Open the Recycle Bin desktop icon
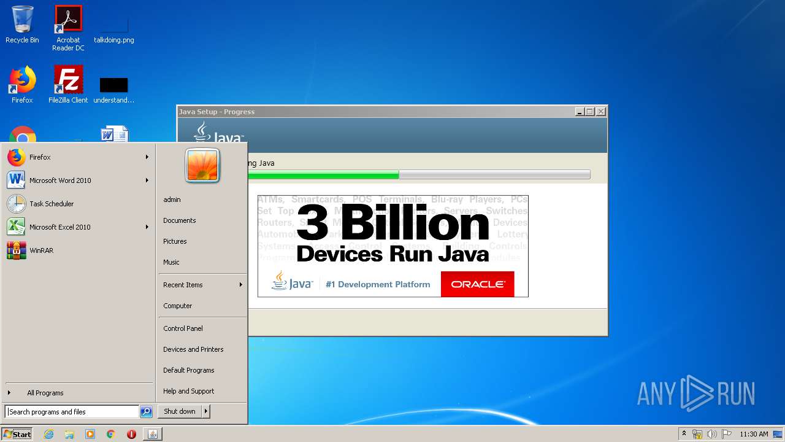 pos(22,25)
